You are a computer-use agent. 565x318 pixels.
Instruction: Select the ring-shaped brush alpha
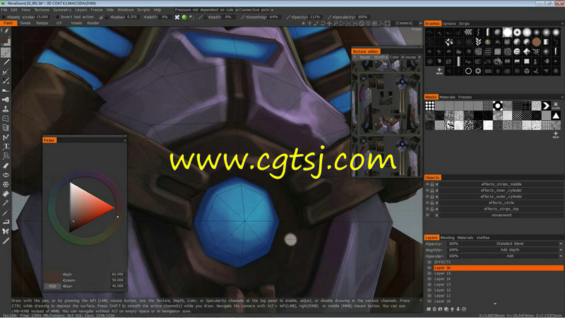click(x=468, y=71)
